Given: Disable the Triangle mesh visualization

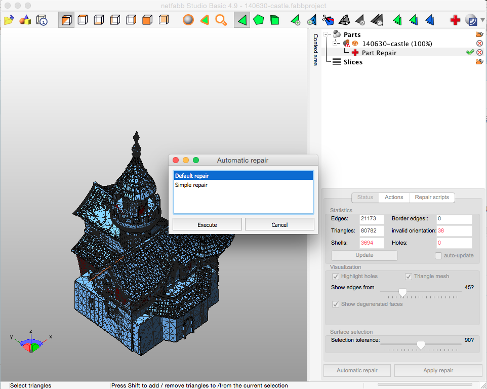Looking at the screenshot, I should click(409, 276).
